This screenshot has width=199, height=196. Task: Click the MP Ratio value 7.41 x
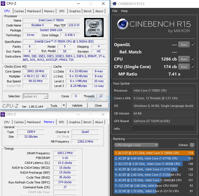[174, 74]
